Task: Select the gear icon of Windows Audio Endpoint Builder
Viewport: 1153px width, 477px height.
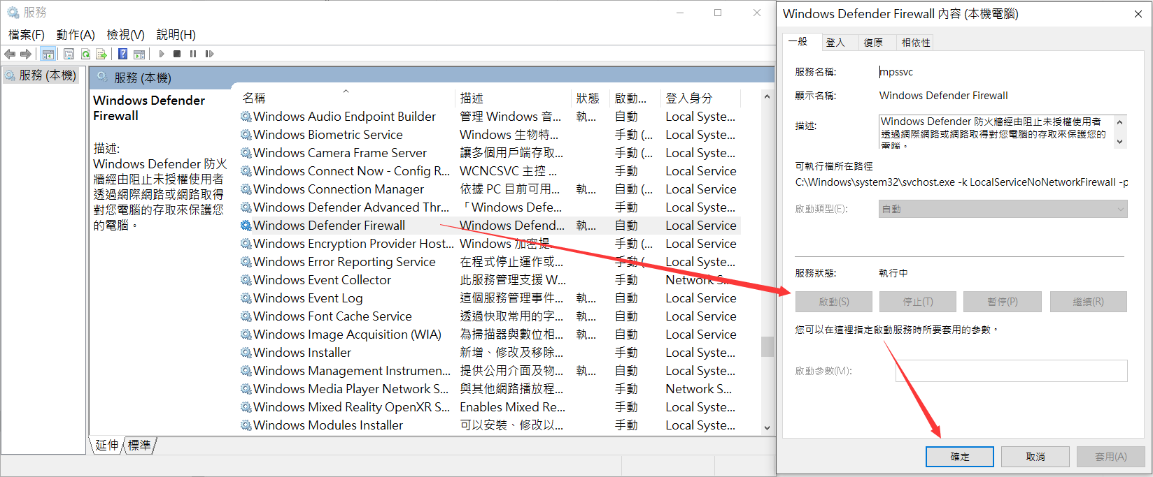Action: click(x=246, y=117)
